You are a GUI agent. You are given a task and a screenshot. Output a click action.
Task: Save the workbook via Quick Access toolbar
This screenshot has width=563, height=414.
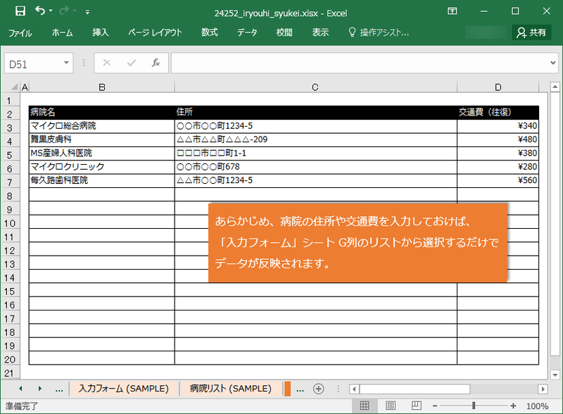pos(20,11)
